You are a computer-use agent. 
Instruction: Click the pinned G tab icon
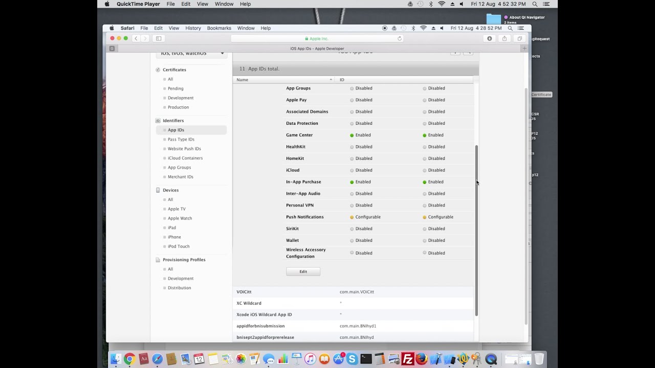pos(112,49)
